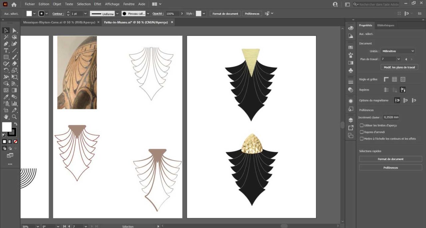Enable Utiliser les limites d'aperçu
The width and height of the screenshot is (426, 228).
point(362,126)
